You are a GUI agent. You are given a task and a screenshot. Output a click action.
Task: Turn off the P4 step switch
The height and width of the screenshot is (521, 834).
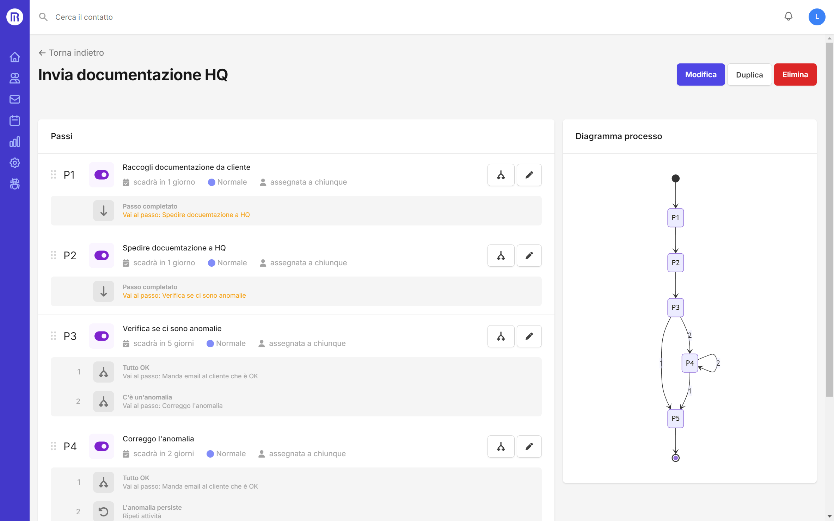tap(101, 446)
